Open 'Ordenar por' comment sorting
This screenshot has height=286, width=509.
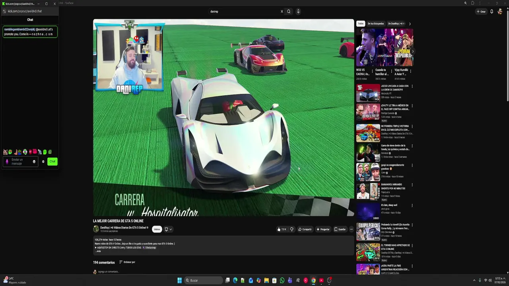click(127, 262)
